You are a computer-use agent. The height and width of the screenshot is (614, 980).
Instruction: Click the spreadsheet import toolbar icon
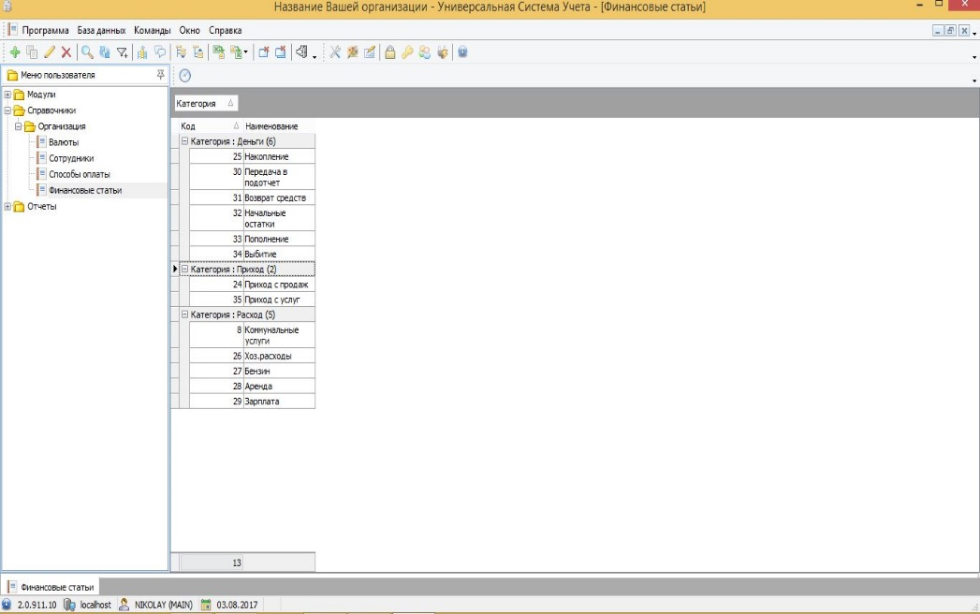click(236, 52)
